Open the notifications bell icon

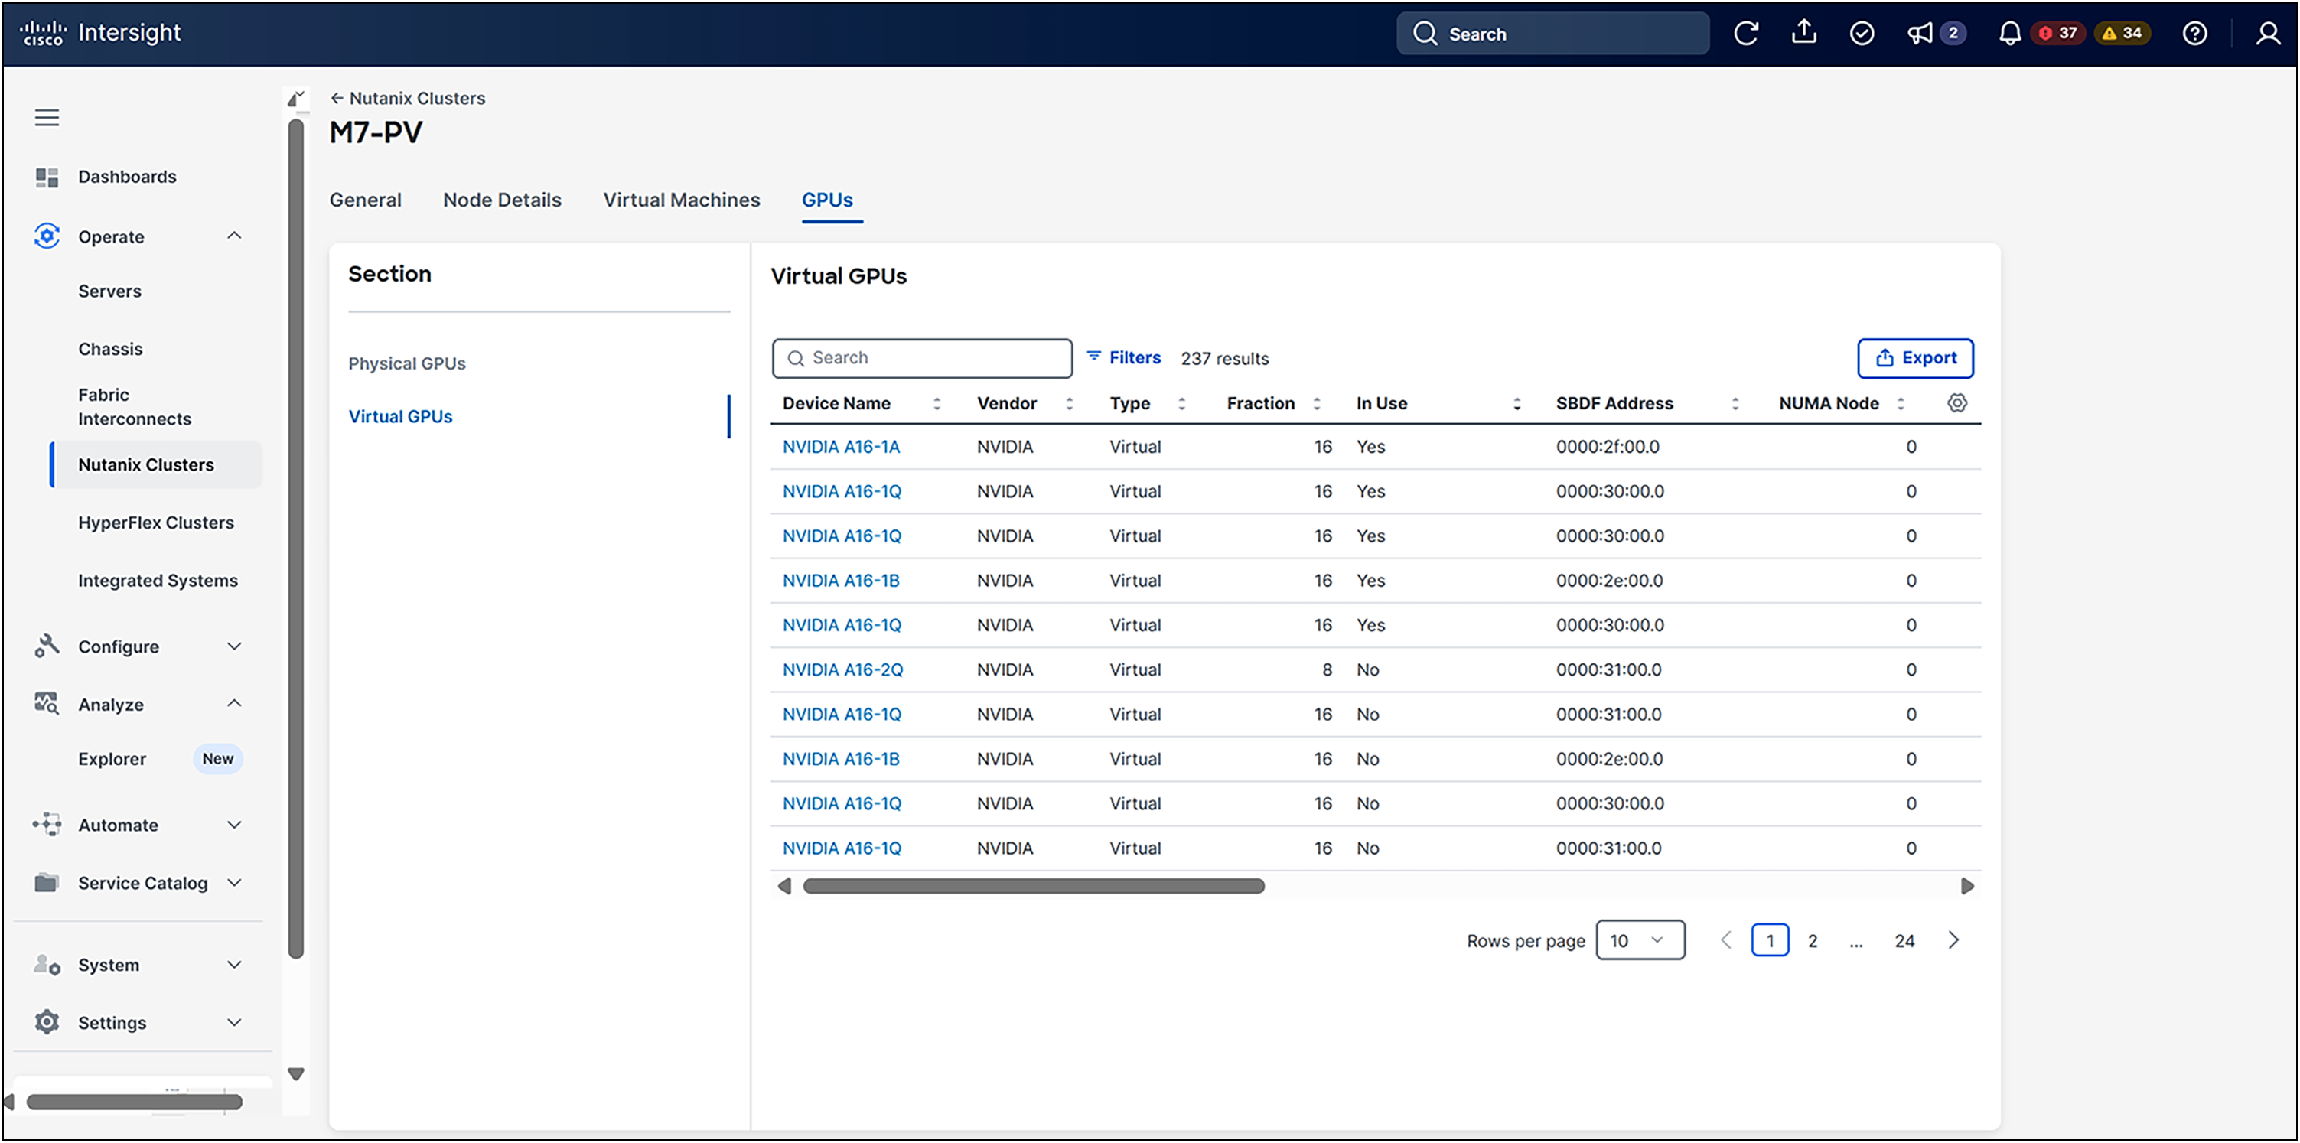point(2009,34)
